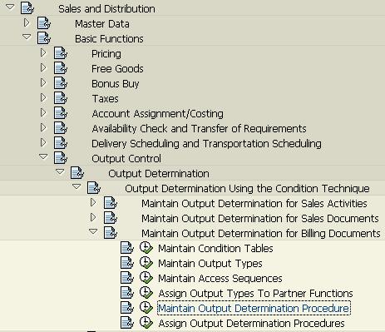The width and height of the screenshot is (385, 332).
Task: Open documentation icon beside Taxes
Action: 61,98
